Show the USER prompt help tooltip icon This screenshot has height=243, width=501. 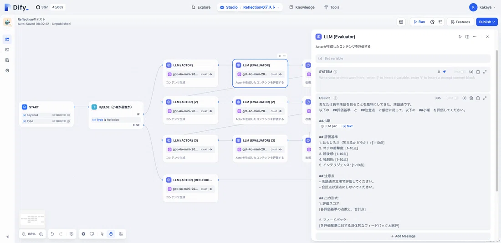click(336, 98)
